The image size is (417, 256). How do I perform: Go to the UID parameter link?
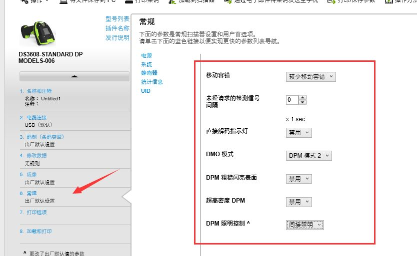(x=145, y=91)
